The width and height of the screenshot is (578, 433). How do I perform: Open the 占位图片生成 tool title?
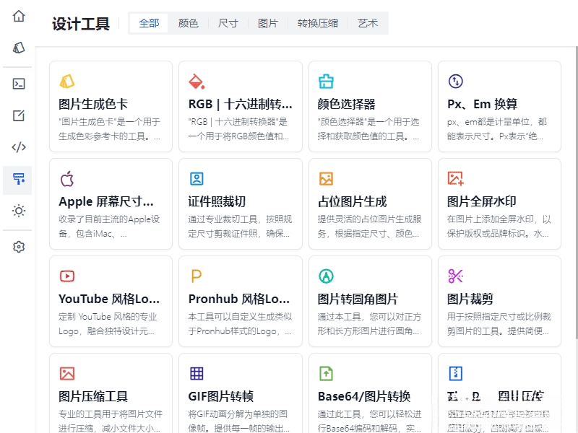(353, 202)
